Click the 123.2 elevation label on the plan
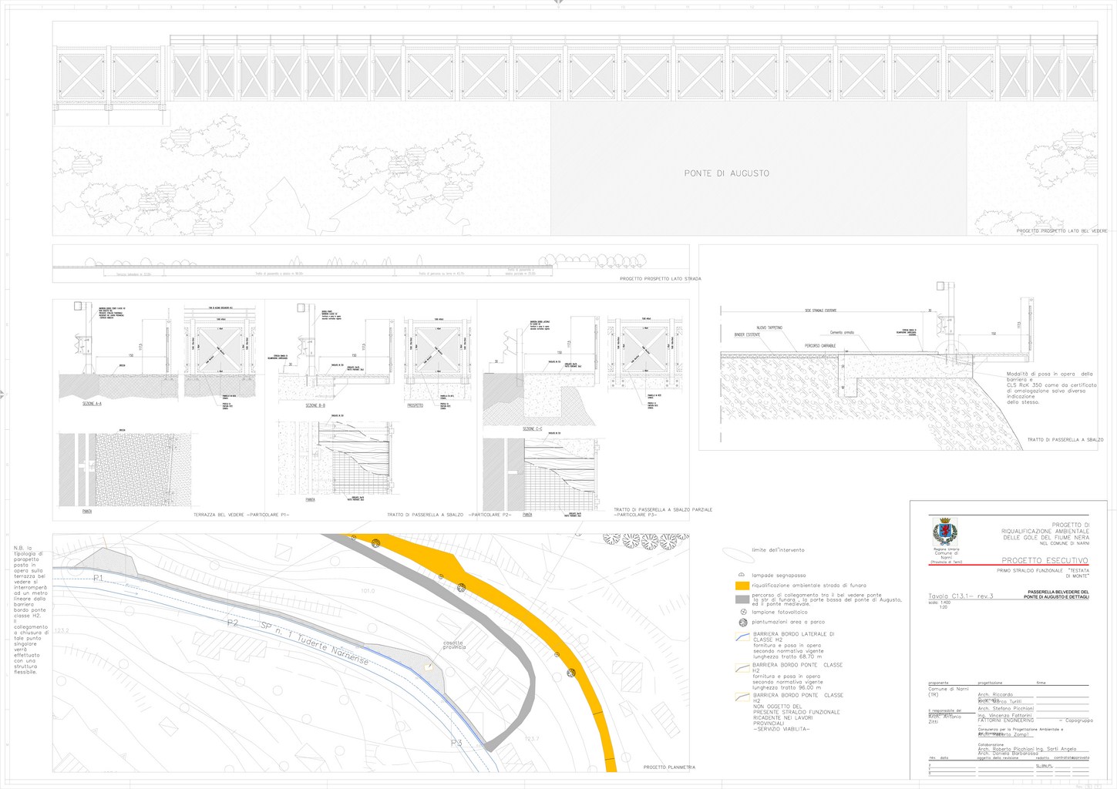Image resolution: width=1117 pixels, height=789 pixels. click(x=62, y=631)
